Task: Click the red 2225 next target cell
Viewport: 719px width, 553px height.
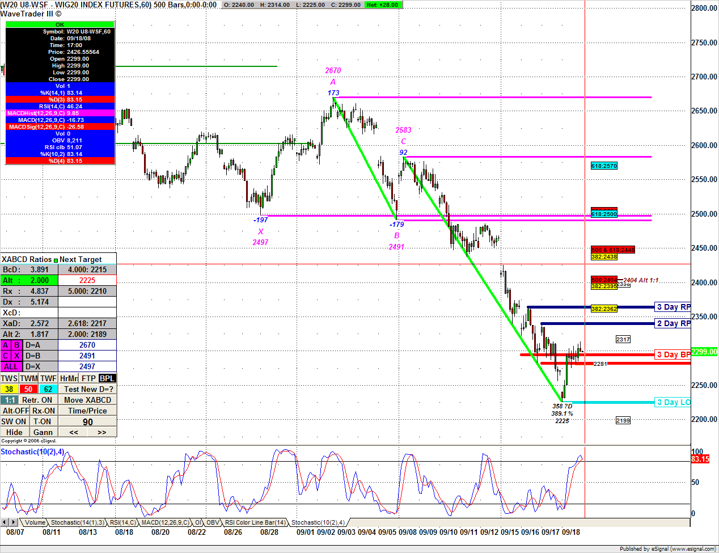Action: 87,280
